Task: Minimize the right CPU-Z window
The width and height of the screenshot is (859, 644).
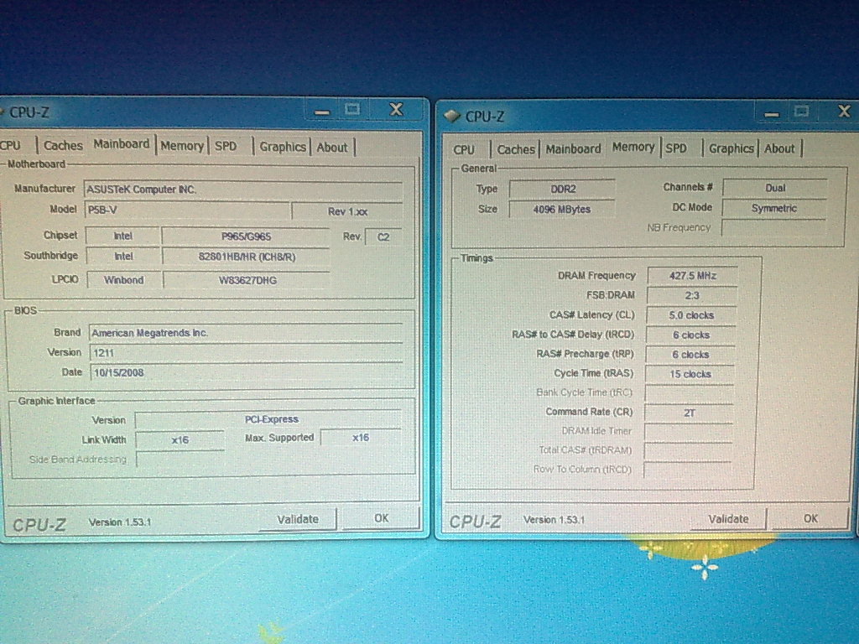Action: click(x=772, y=113)
